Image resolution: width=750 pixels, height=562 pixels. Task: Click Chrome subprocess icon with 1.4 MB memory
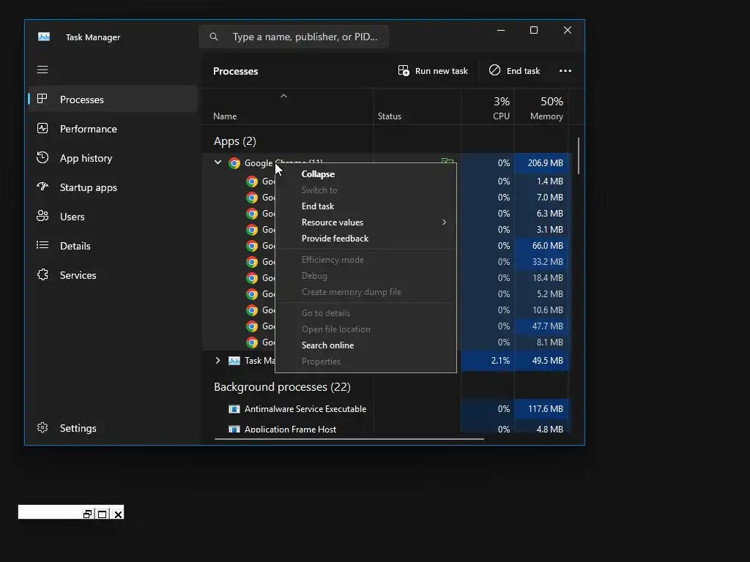pyautogui.click(x=252, y=181)
